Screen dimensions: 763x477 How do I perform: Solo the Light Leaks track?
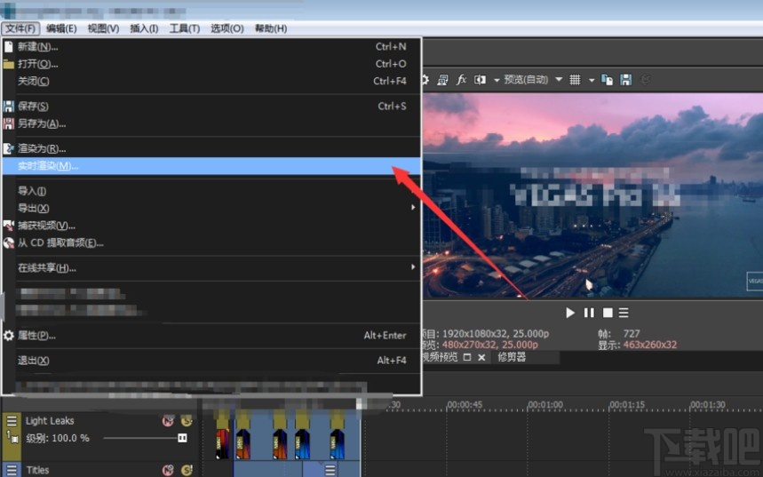187,421
